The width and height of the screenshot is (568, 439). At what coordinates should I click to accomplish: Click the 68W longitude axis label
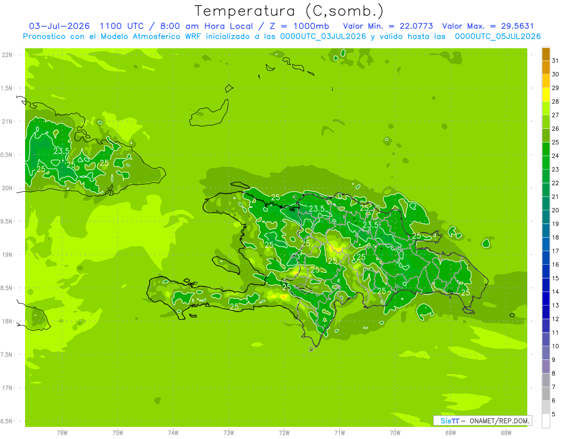[x=506, y=432]
